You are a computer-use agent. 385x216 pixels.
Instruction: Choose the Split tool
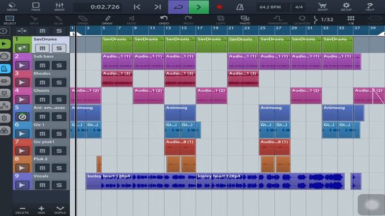pyautogui.click(x=34, y=20)
